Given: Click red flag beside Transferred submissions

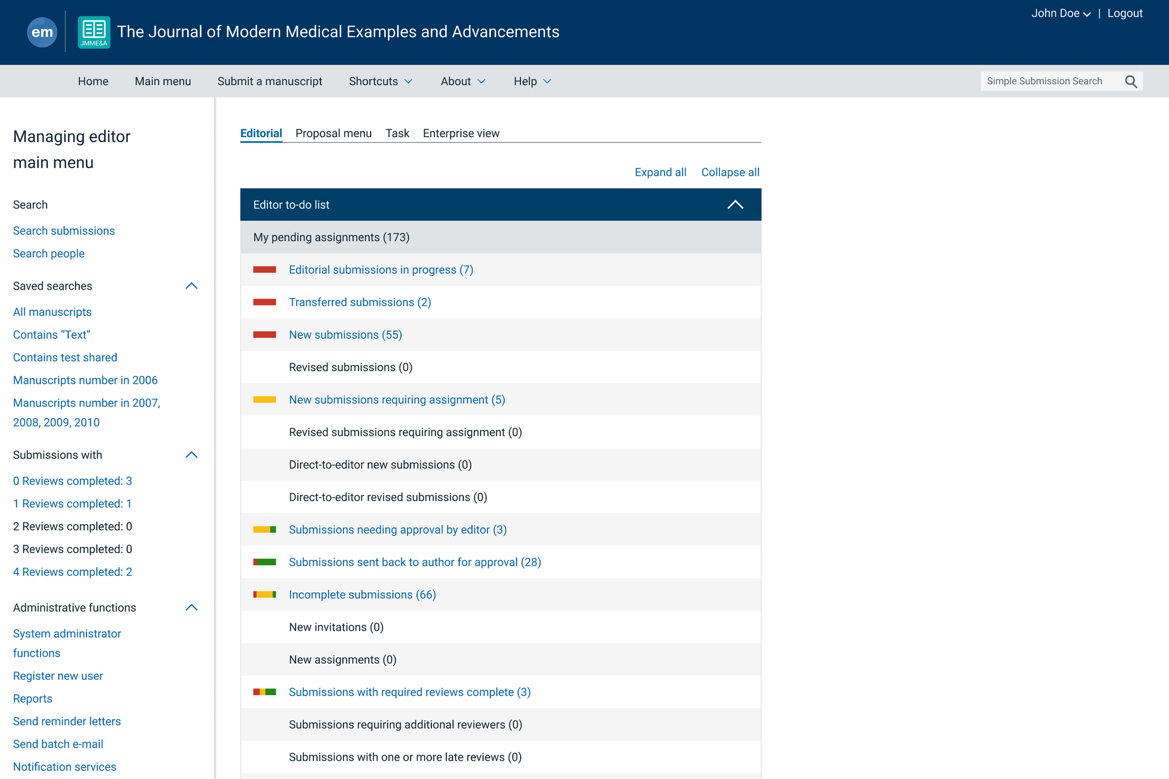Looking at the screenshot, I should click(x=264, y=303).
